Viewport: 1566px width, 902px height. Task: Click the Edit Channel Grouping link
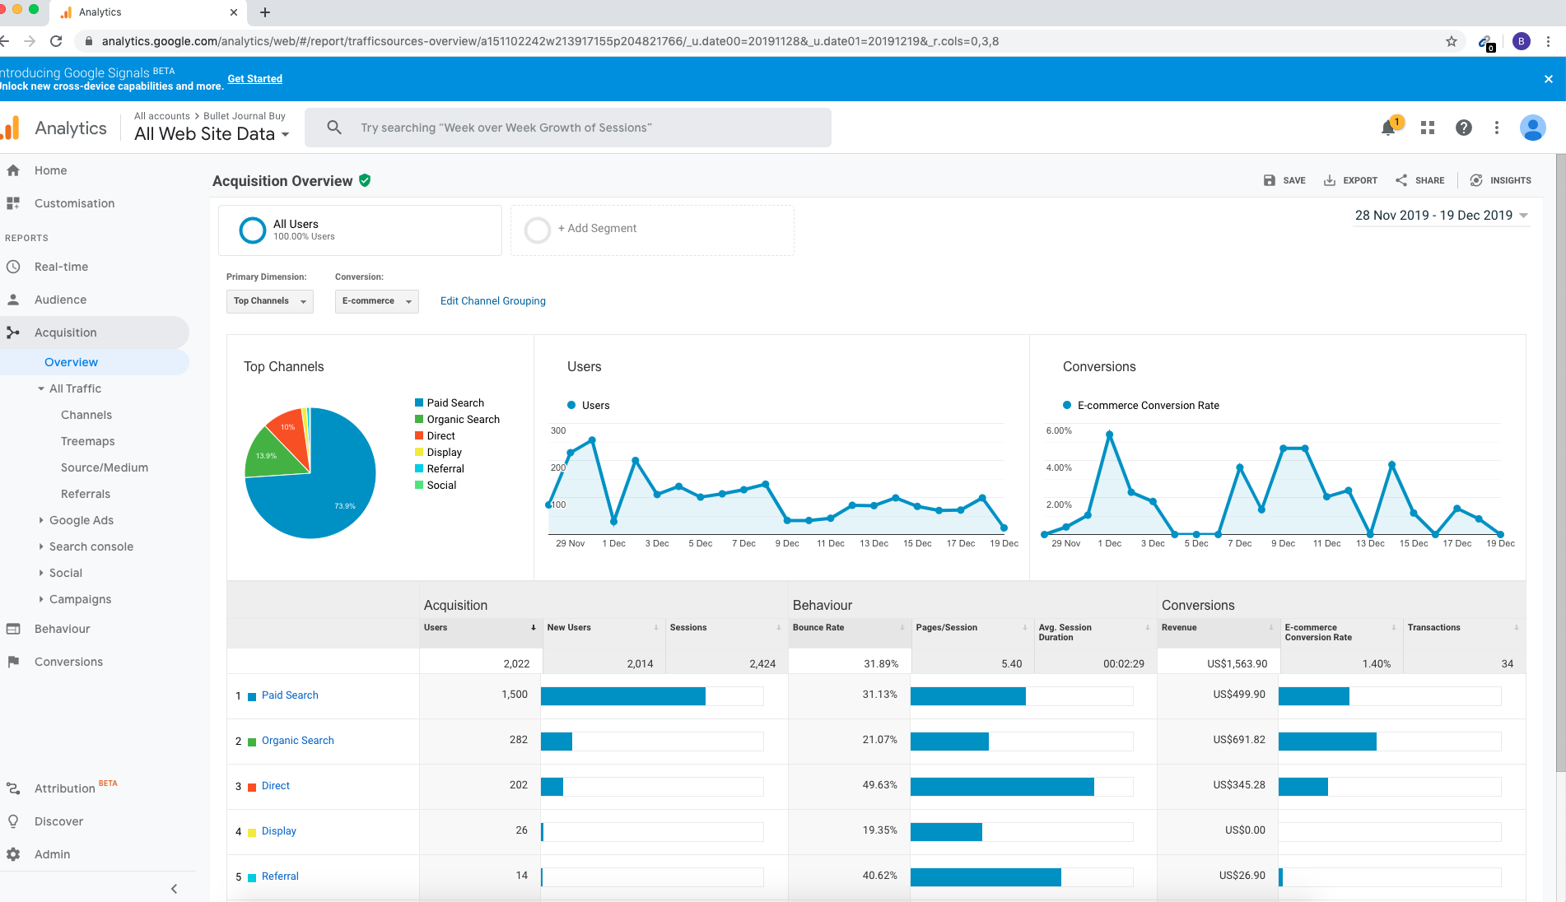[492, 301]
